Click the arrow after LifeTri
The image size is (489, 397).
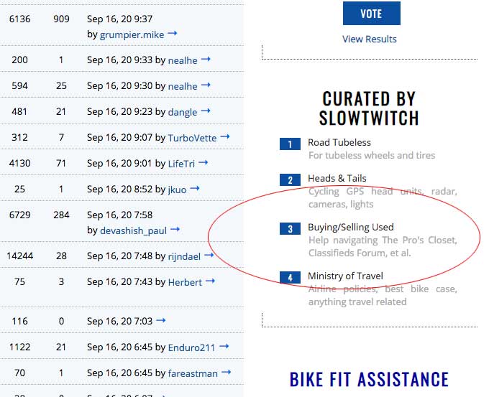point(203,162)
